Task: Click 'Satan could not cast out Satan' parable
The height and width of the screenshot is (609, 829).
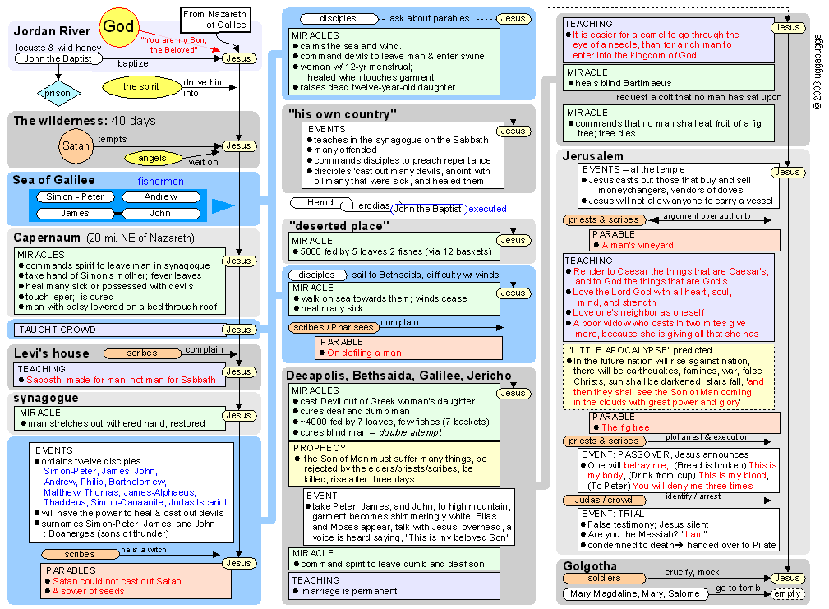Action: [x=117, y=581]
